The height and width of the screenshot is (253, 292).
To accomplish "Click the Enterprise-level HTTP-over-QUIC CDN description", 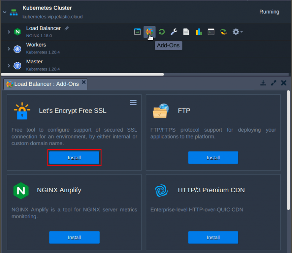I will coord(197,209).
